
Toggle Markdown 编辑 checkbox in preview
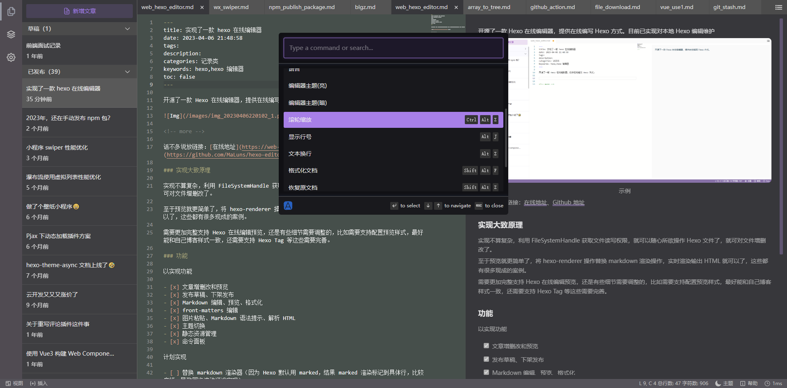coord(486,372)
